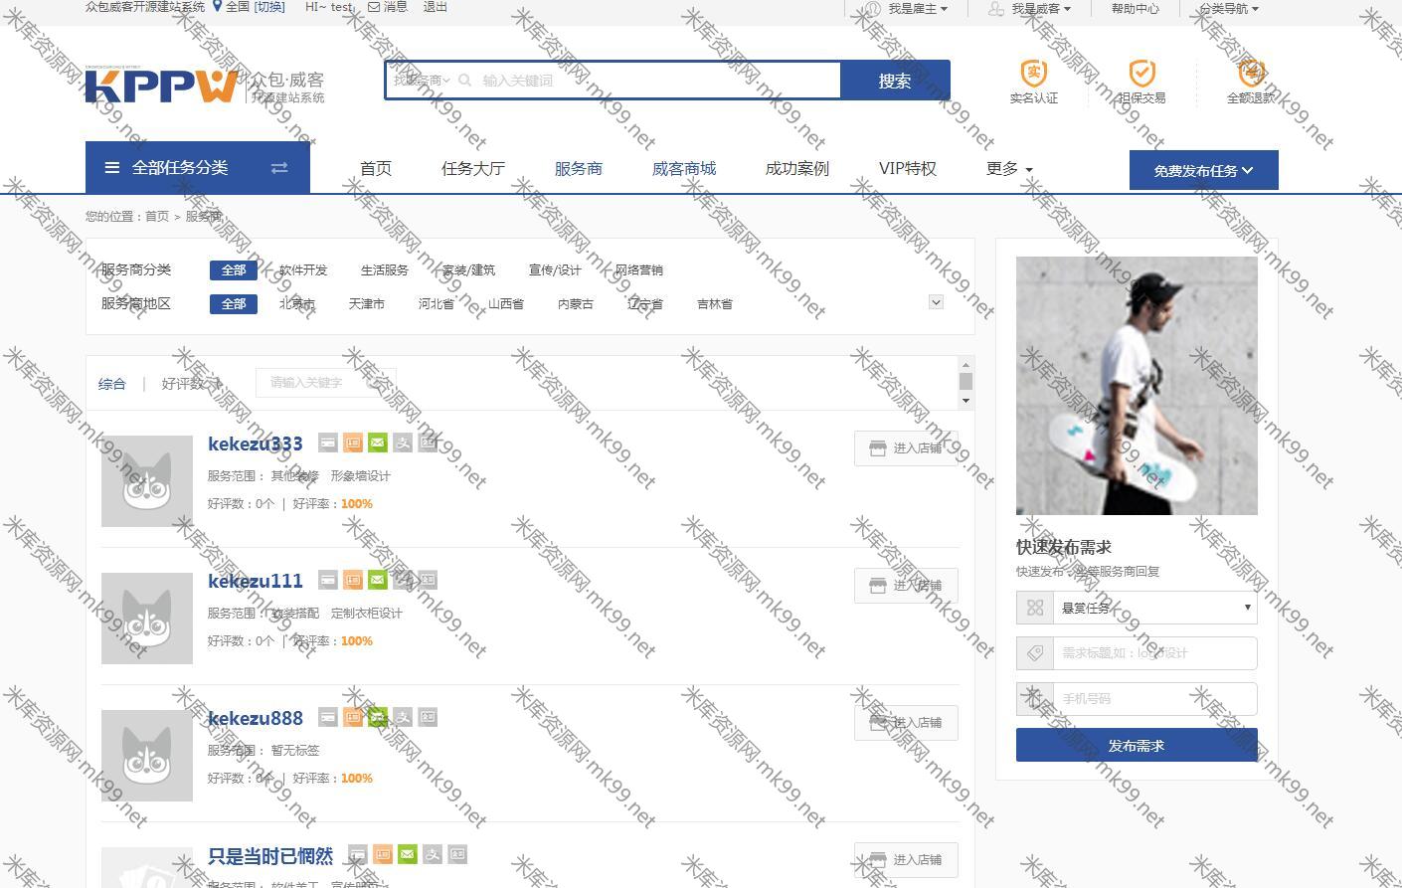This screenshot has width=1402, height=888.
Task: Select 全部 in 服务商分类 filter
Action: pyautogui.click(x=234, y=270)
